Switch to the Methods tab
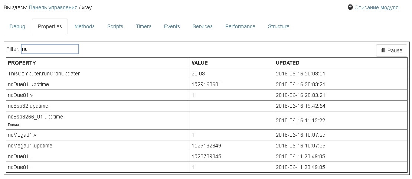This screenshot has height=179, width=412. tap(85, 26)
